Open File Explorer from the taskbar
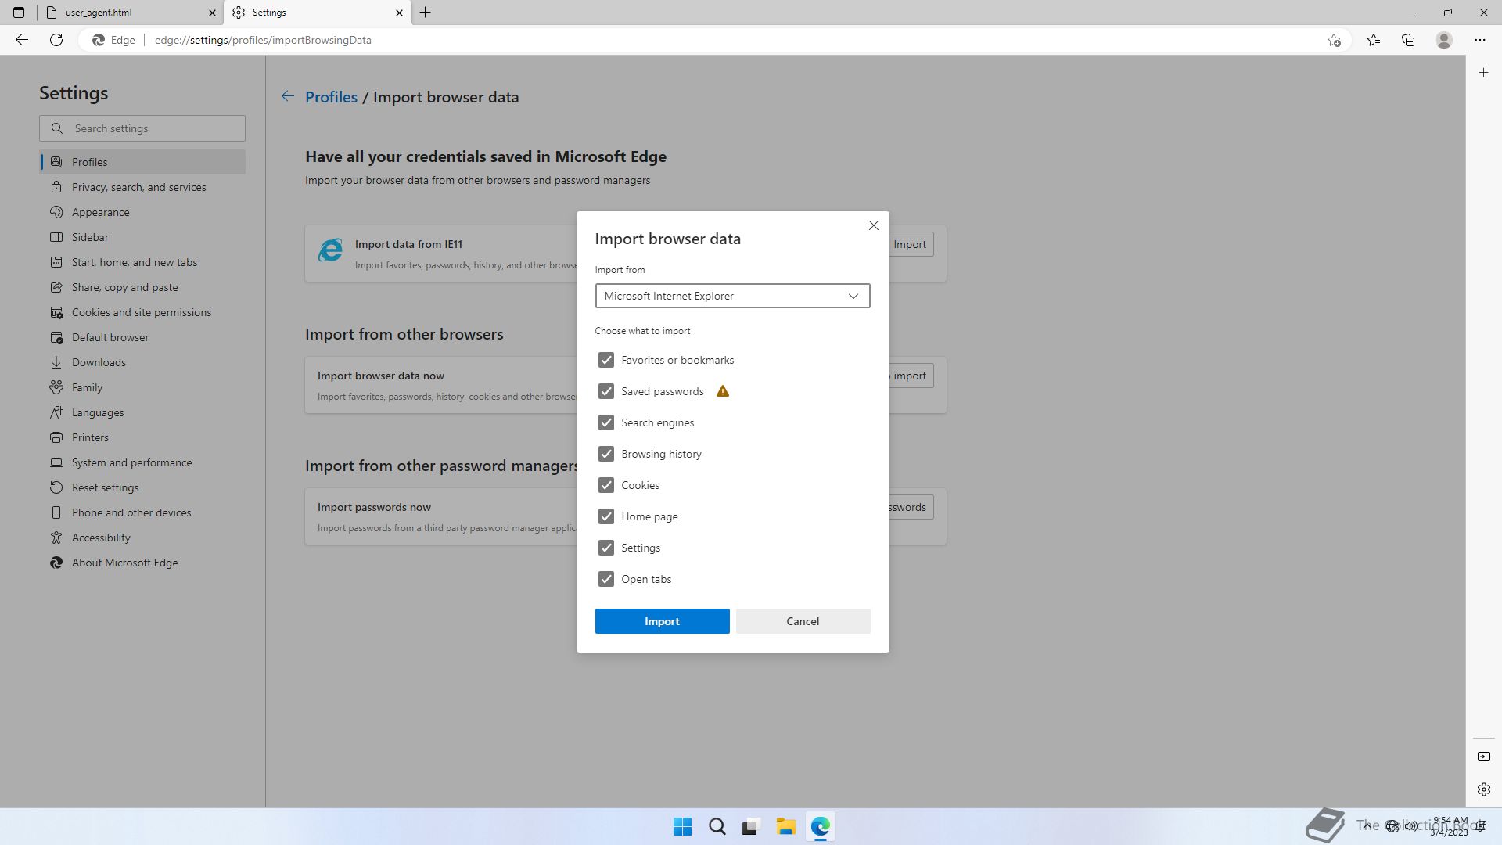This screenshot has width=1502, height=845. pyautogui.click(x=785, y=826)
